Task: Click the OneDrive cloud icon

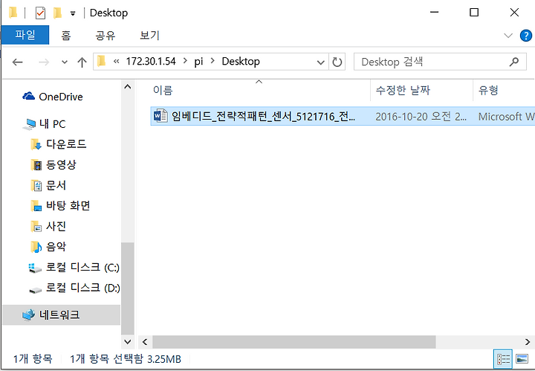Action: [29, 96]
